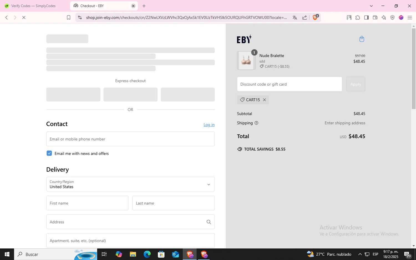The width and height of the screenshot is (416, 260).
Task: Click the shopping bag cart icon
Action: (362, 39)
